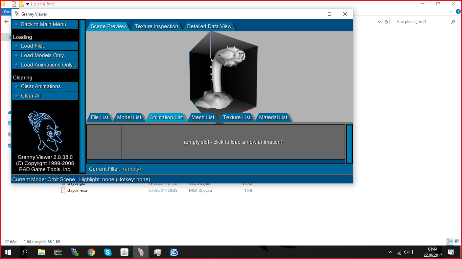Open the Wi-Fi network tray icon
The image size is (462, 259).
pyautogui.click(x=399, y=252)
